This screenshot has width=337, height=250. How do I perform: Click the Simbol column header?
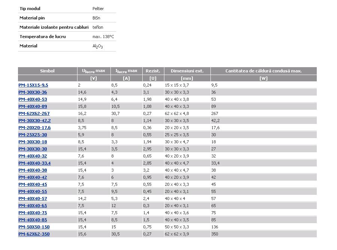(48, 71)
